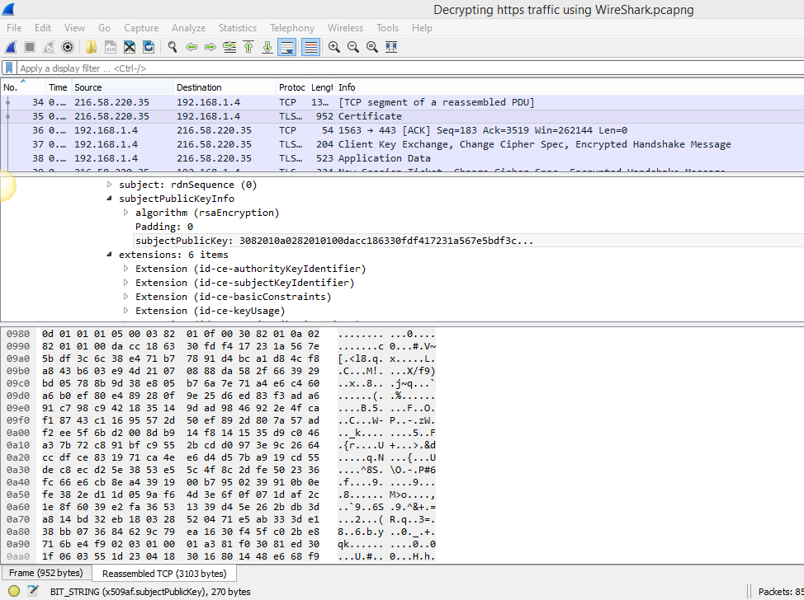The height and width of the screenshot is (600, 804).
Task: Select packet 38 Application Data row
Action: click(402, 158)
